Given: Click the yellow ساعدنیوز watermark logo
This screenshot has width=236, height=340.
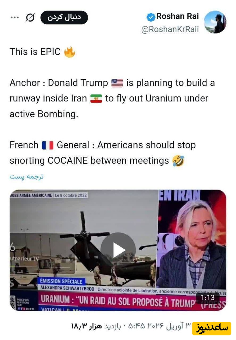Looking at the screenshot, I should pyautogui.click(x=211, y=328).
